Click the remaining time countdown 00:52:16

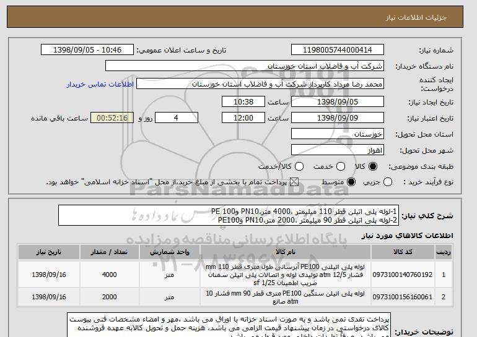click(112, 118)
